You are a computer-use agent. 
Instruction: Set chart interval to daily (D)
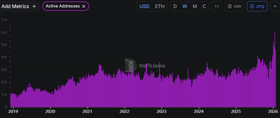[x=175, y=7]
